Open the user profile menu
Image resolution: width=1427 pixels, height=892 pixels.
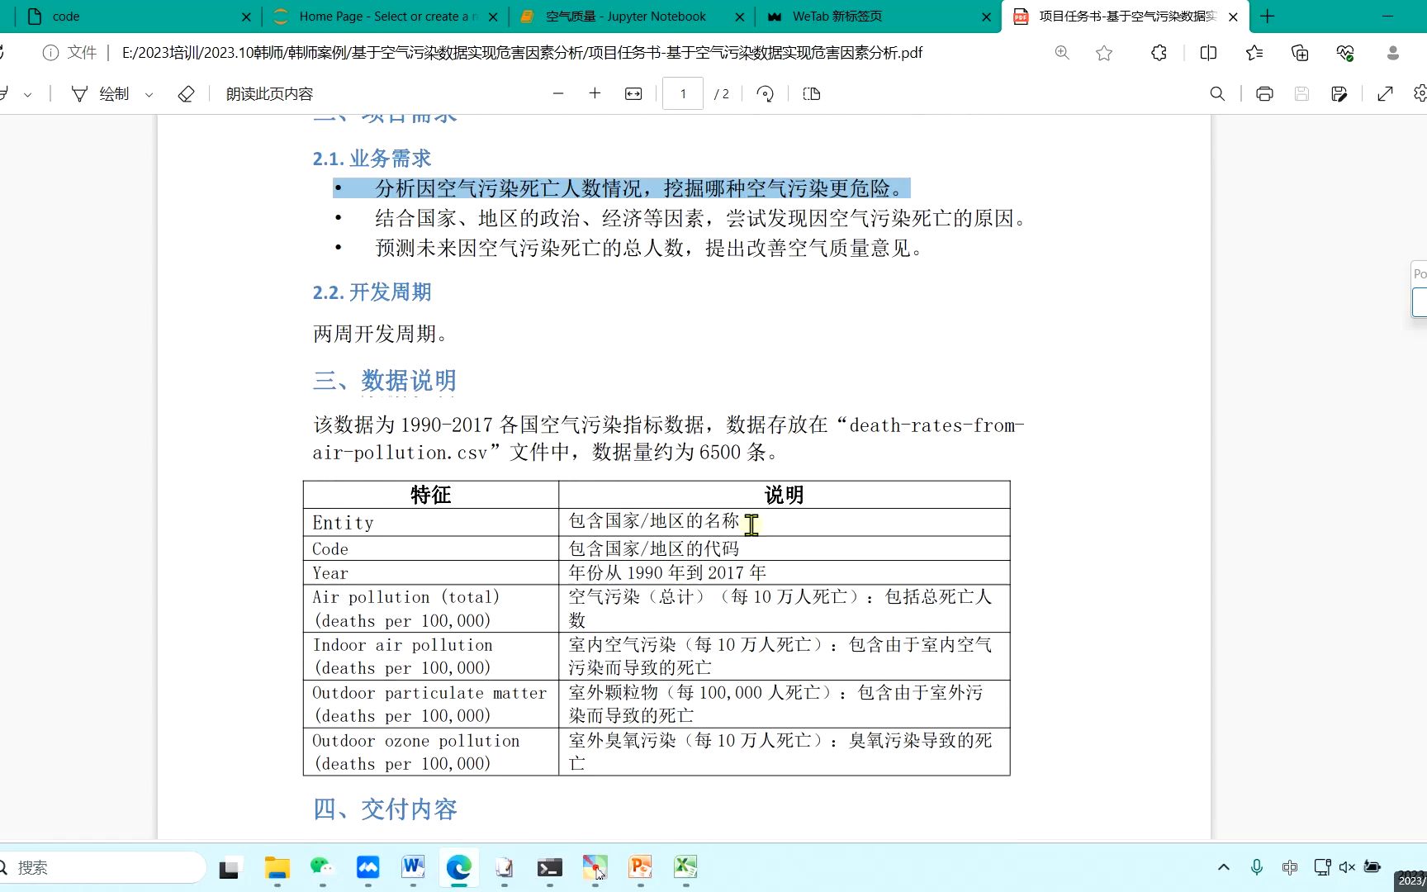click(x=1392, y=53)
